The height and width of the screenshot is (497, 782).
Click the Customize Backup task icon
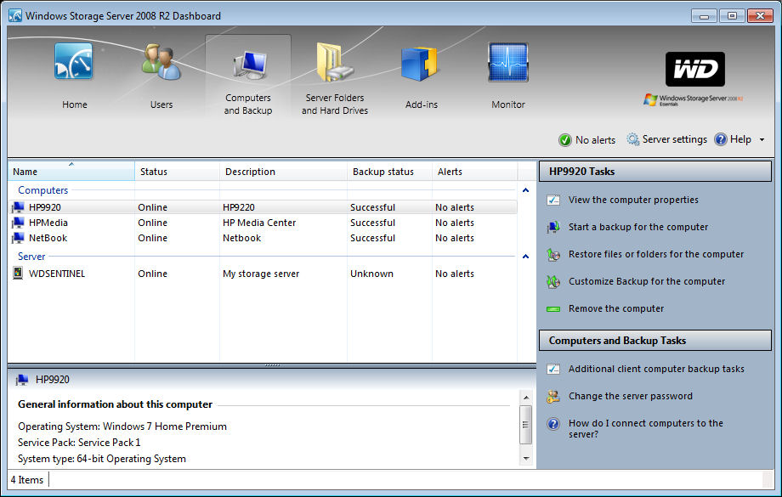(553, 282)
